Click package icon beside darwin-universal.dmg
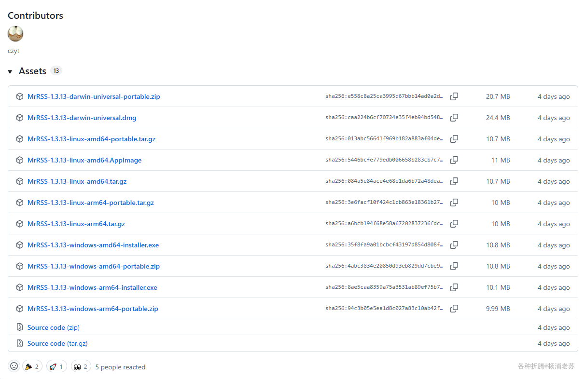 click(20, 118)
